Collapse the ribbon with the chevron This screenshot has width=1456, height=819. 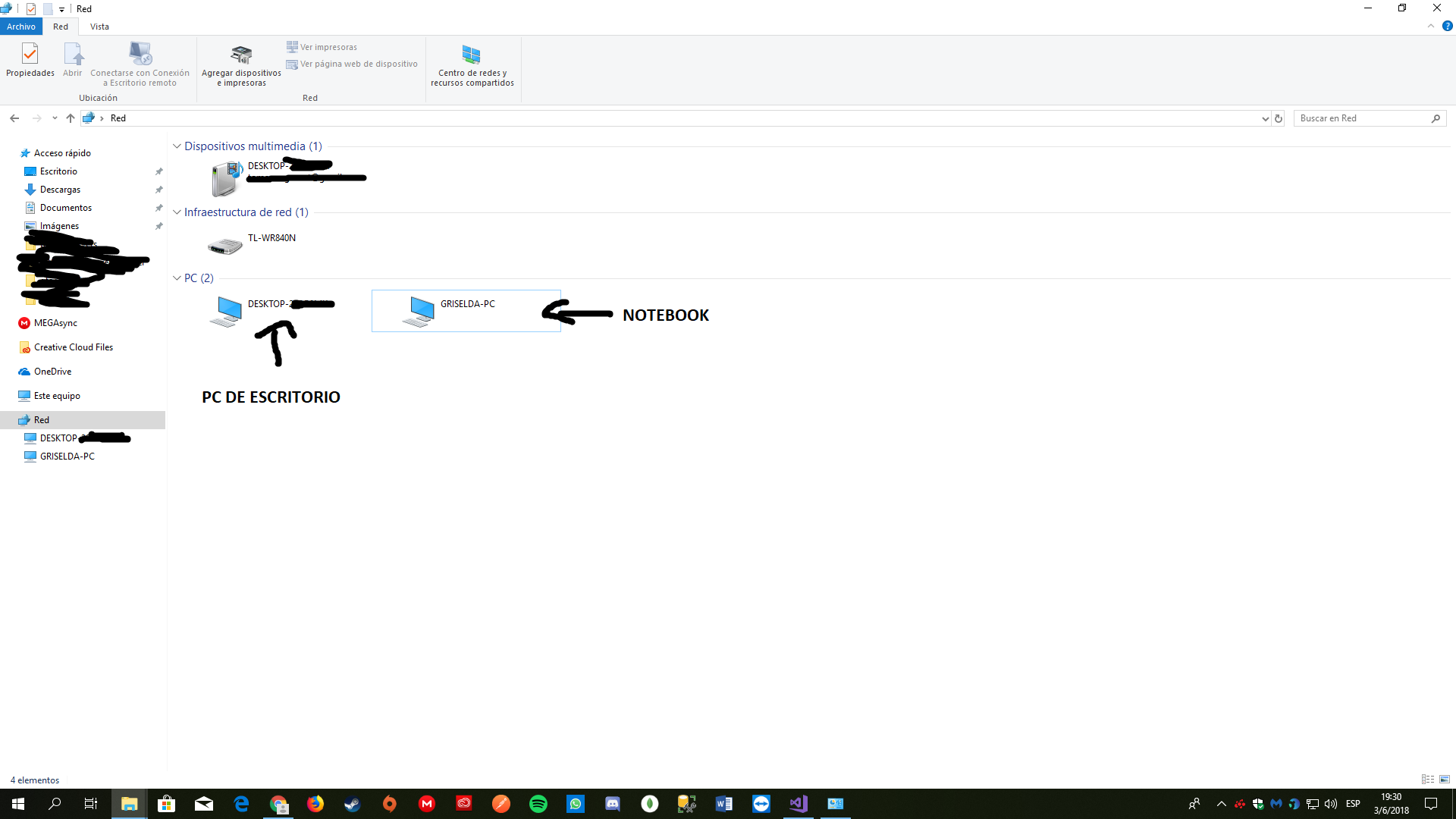tap(1431, 26)
